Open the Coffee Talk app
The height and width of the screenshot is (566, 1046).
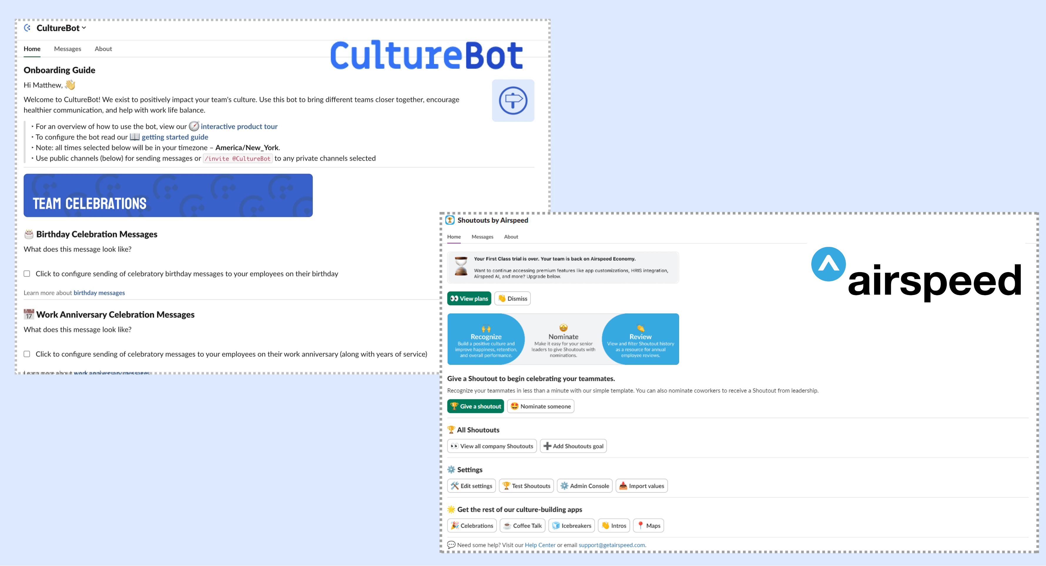pyautogui.click(x=523, y=525)
